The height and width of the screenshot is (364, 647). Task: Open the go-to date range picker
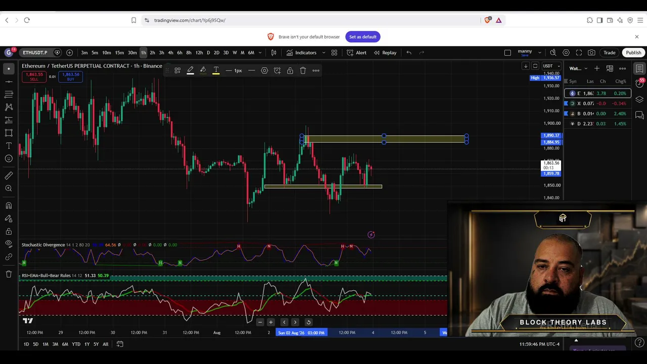[x=120, y=344]
